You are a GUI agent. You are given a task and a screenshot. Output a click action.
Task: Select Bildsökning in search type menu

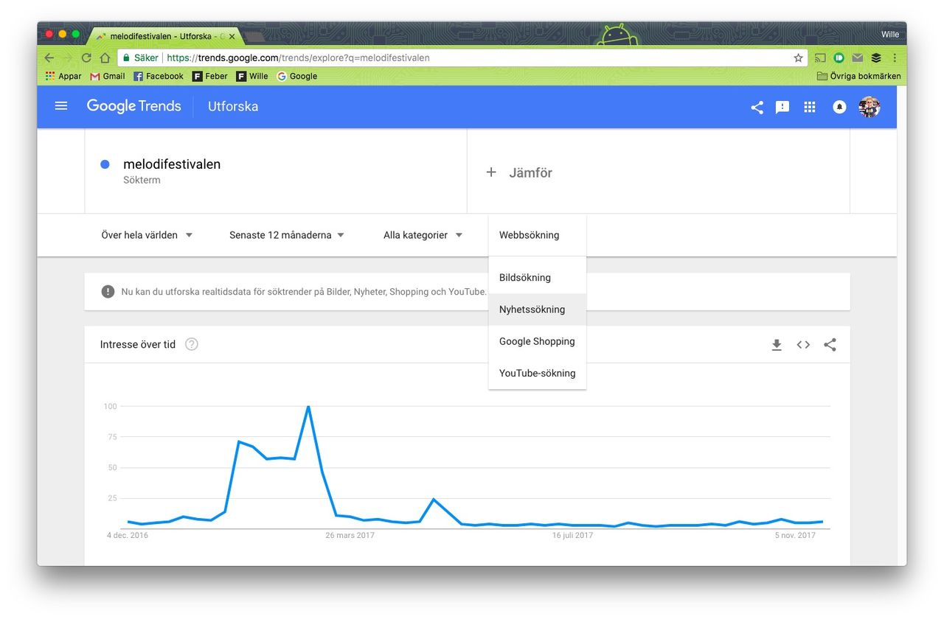537,278
